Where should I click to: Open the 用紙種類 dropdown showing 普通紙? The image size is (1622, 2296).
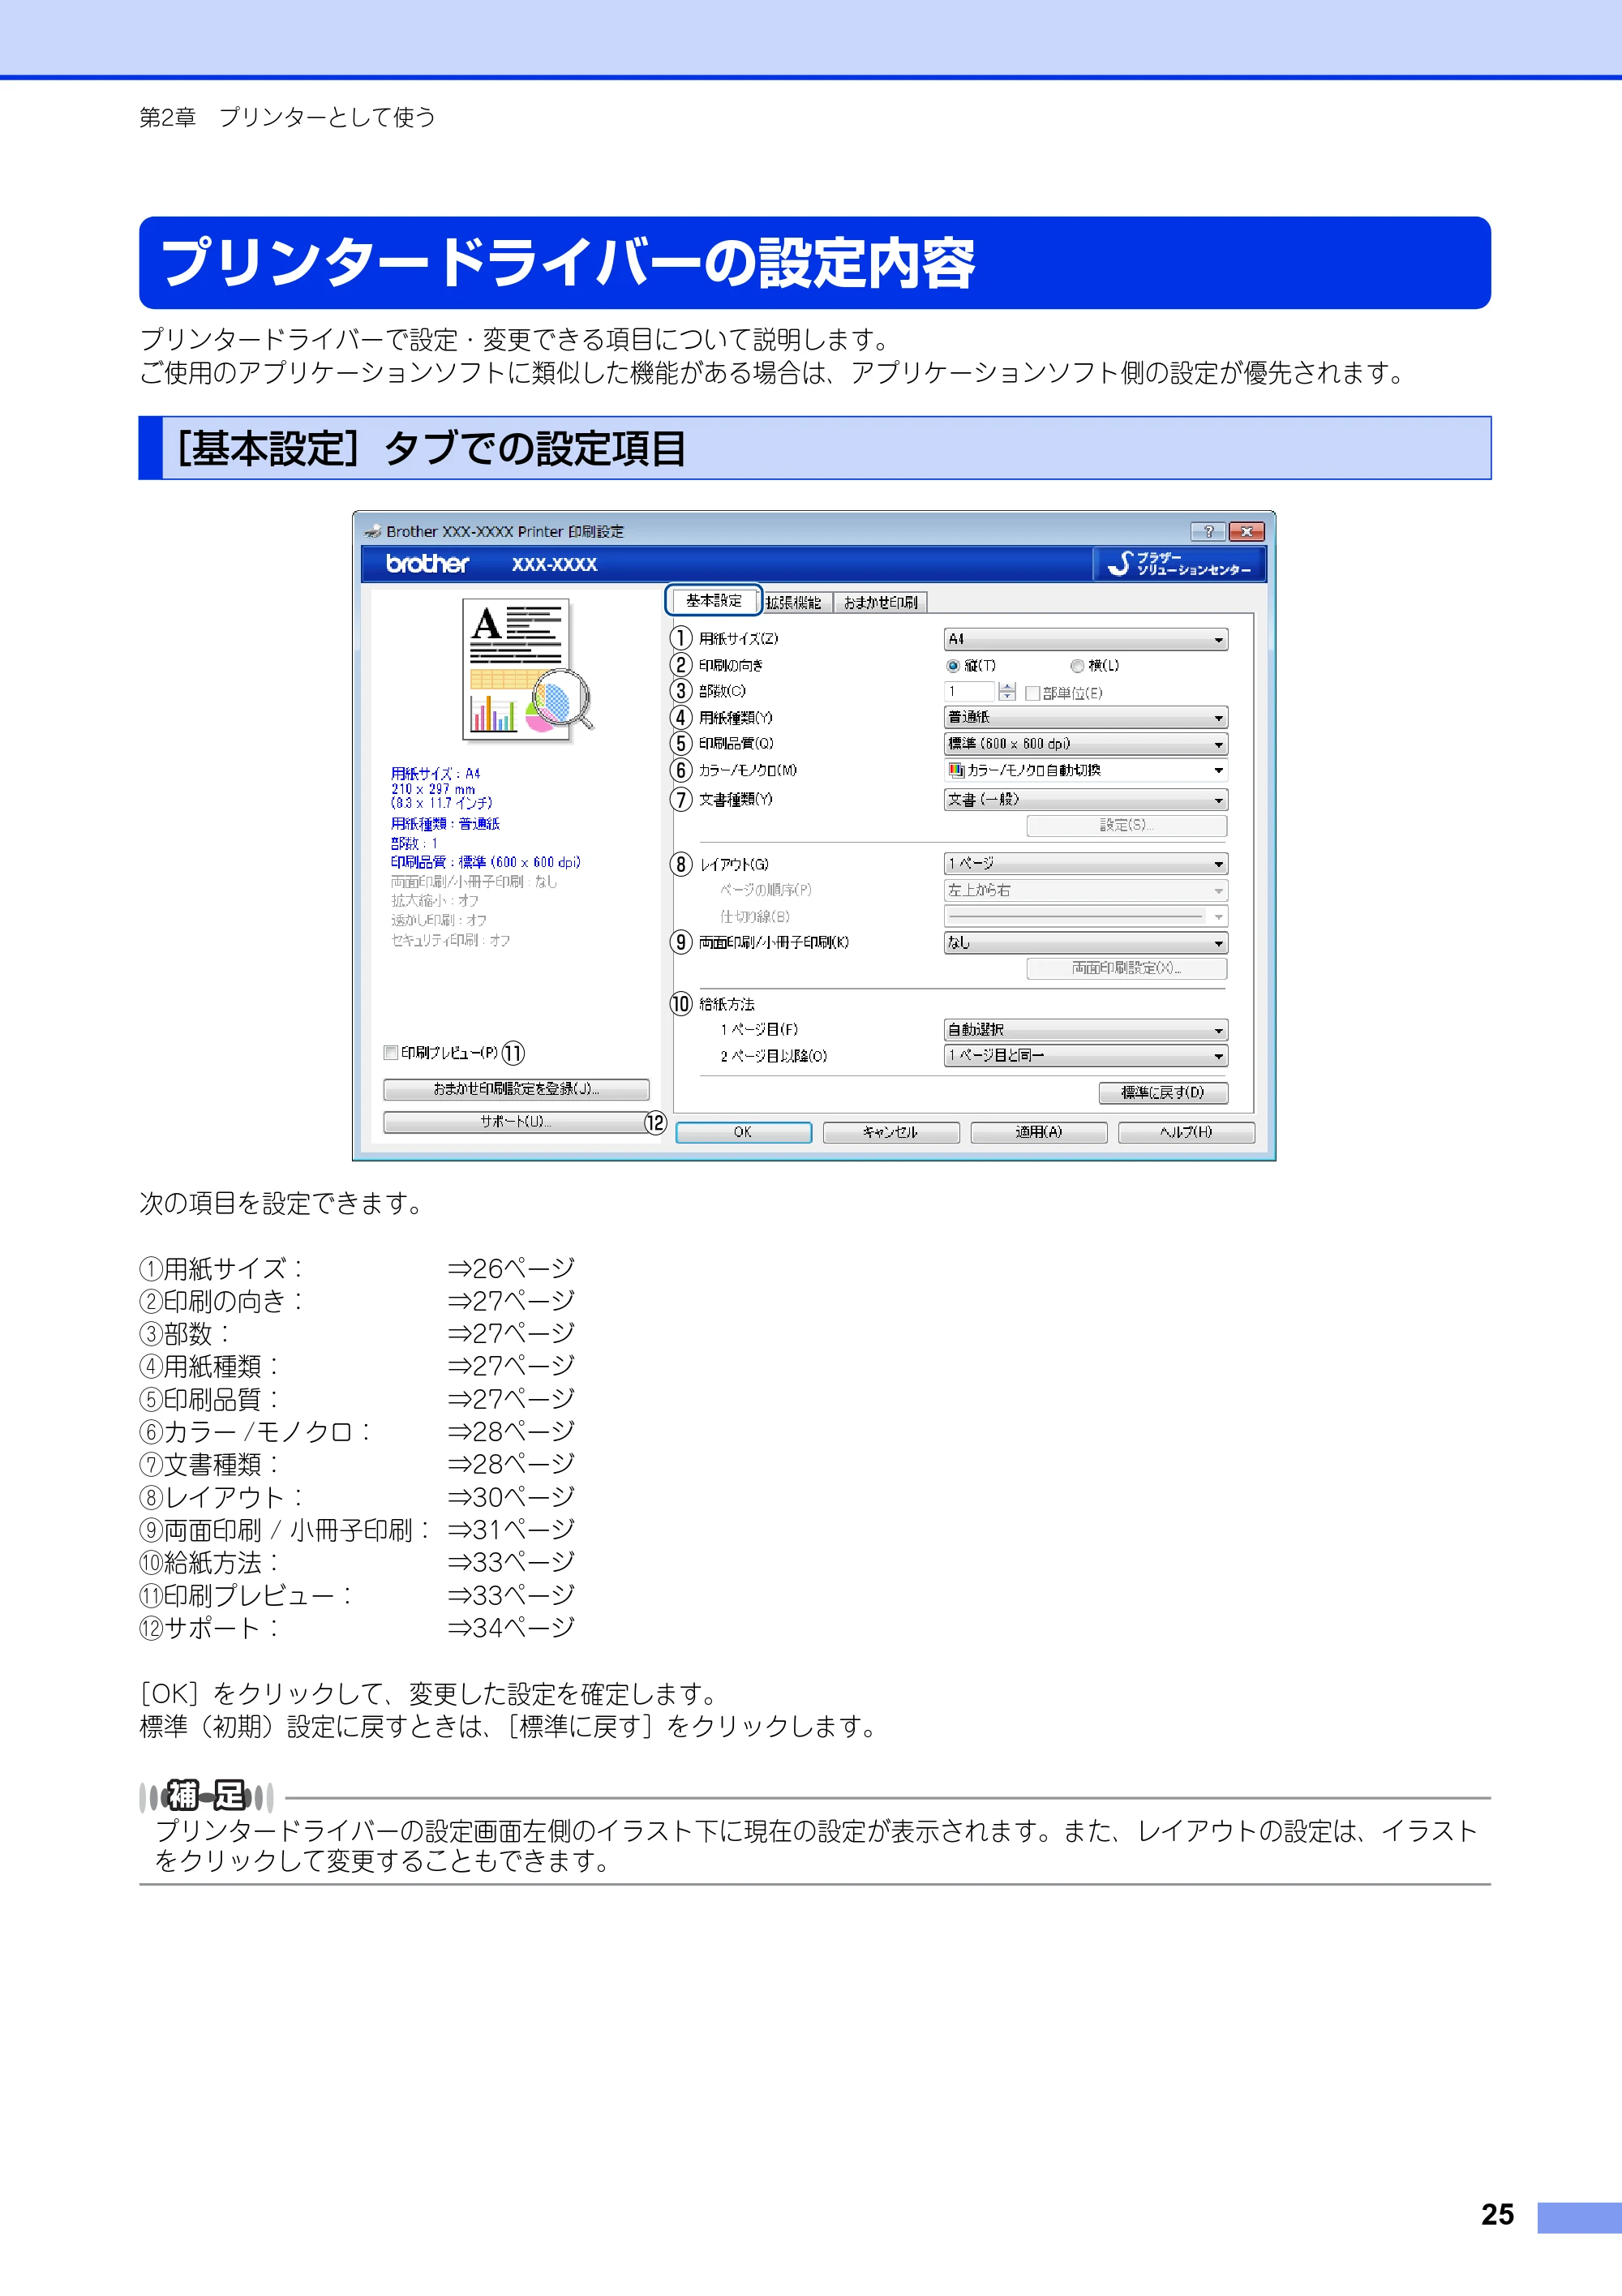[1086, 717]
